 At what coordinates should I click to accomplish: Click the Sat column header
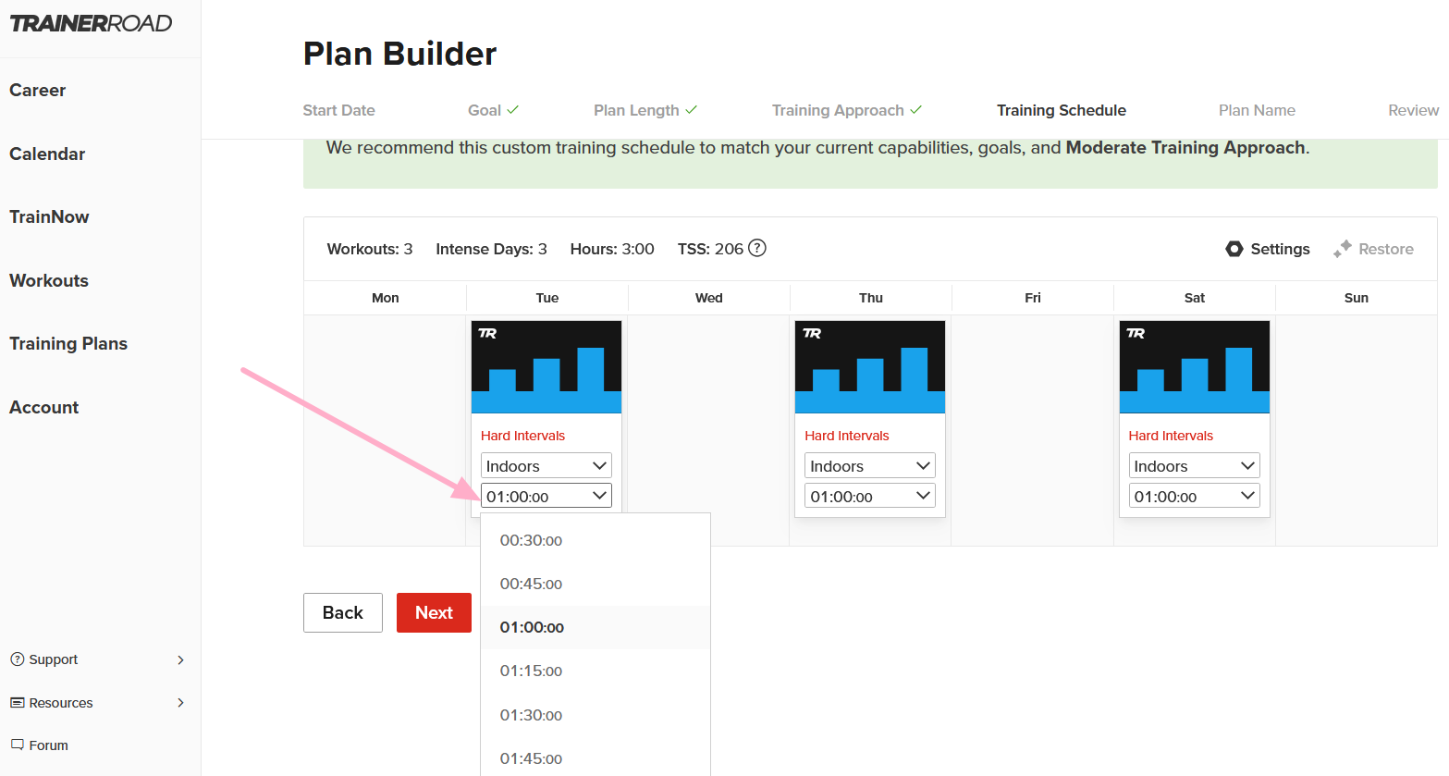pyautogui.click(x=1195, y=298)
